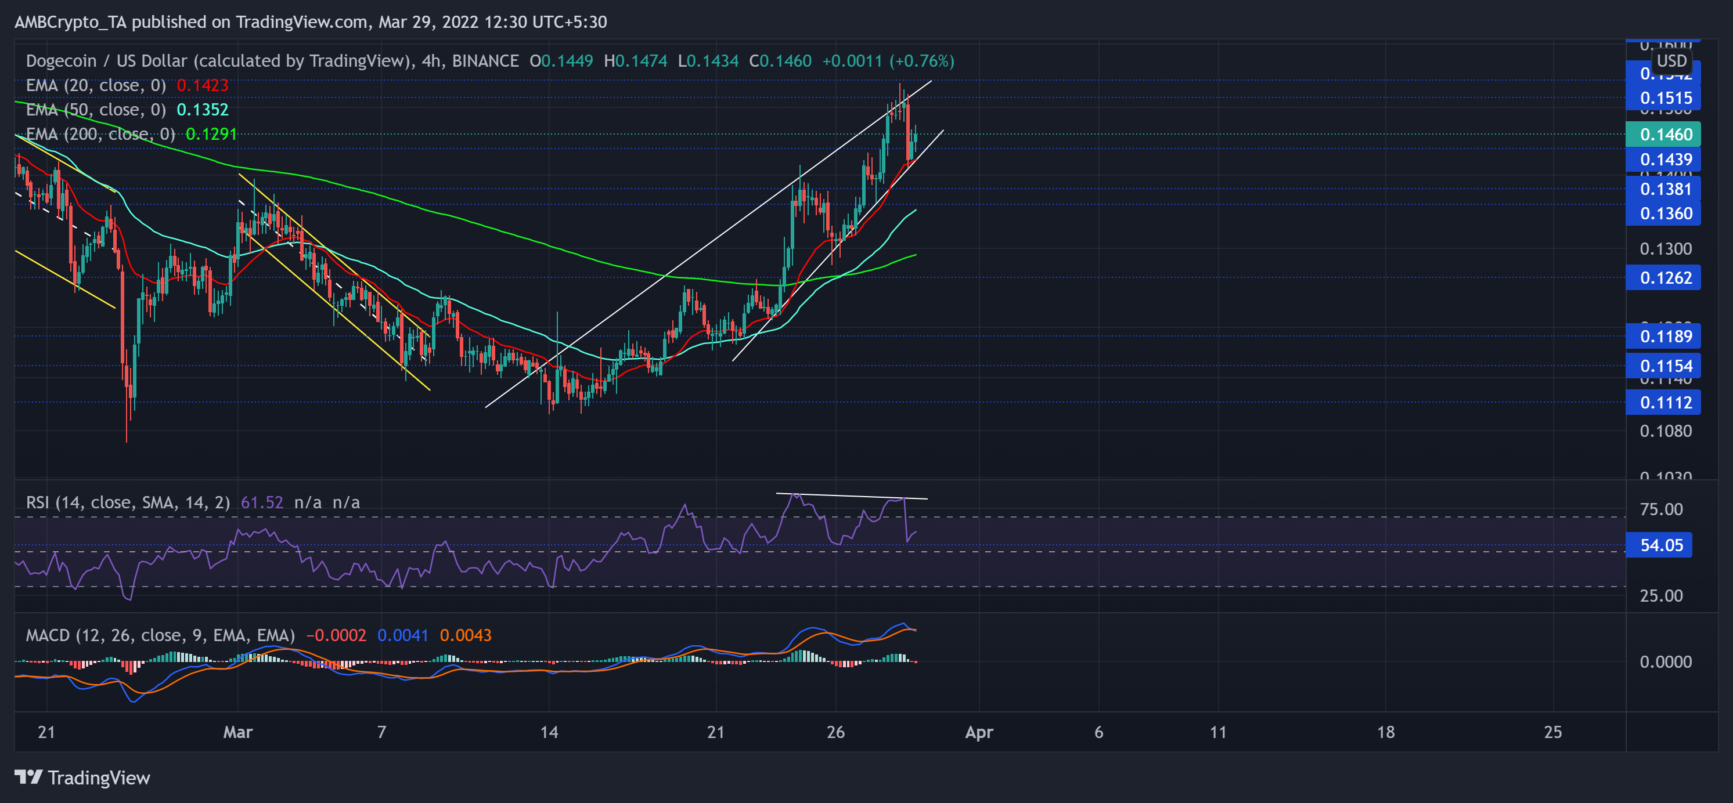Click the 0.1262 price level label

1665,278
